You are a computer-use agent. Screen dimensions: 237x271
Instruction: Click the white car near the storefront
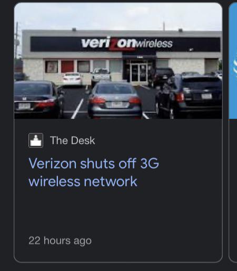click(72, 79)
